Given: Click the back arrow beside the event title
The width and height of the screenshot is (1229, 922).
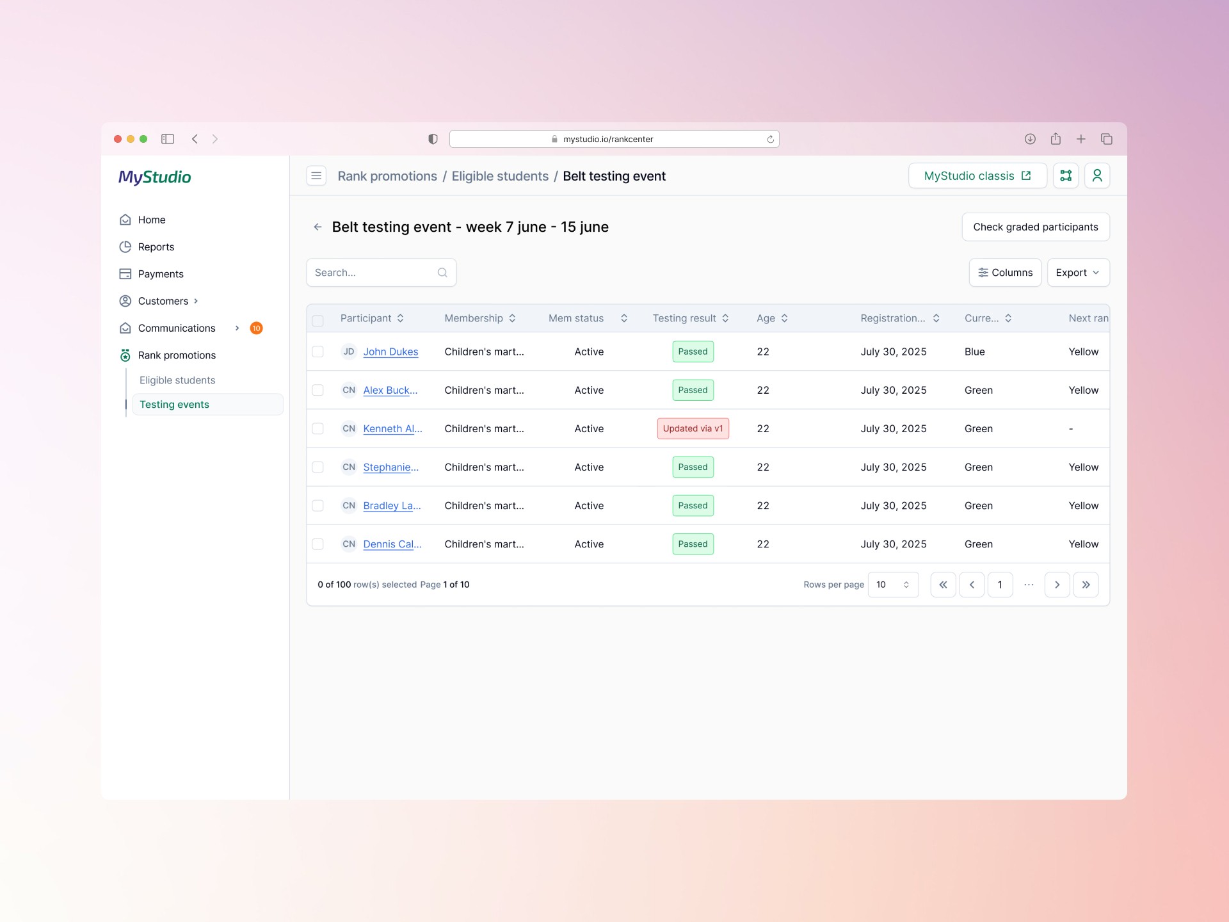Looking at the screenshot, I should pyautogui.click(x=317, y=227).
